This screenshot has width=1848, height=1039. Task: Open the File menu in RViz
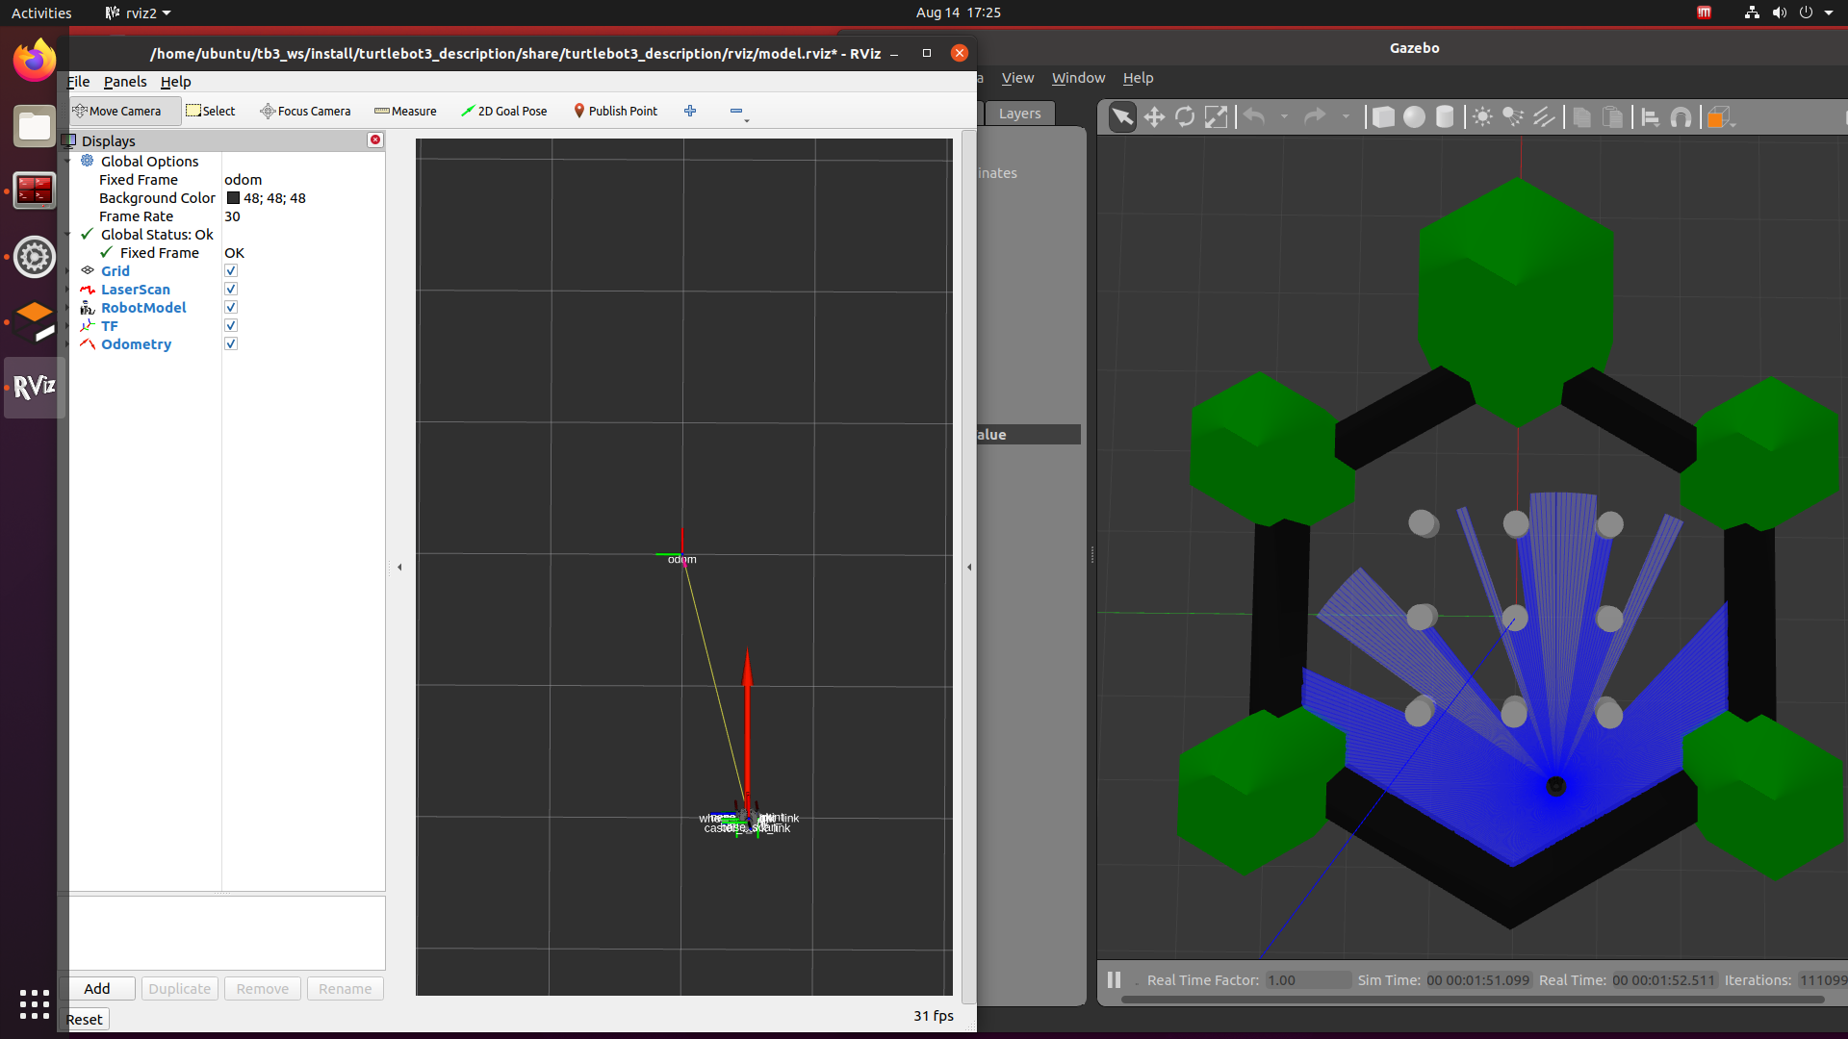click(78, 82)
